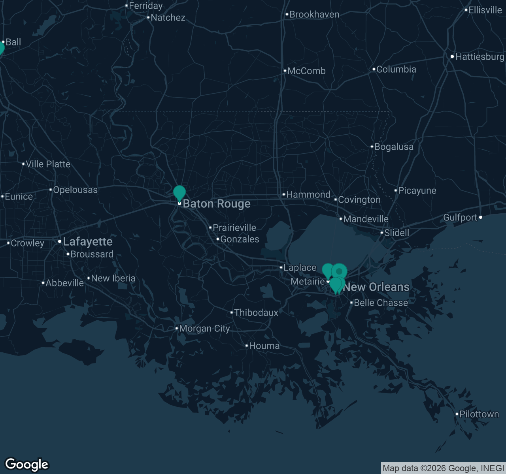Click the McComb town label
Viewport: 506px width, 474px height.
pos(307,71)
